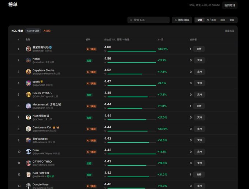This screenshot has width=249, height=189.
Task: Select the AI / 美股 filter tab
Action: click(211, 20)
